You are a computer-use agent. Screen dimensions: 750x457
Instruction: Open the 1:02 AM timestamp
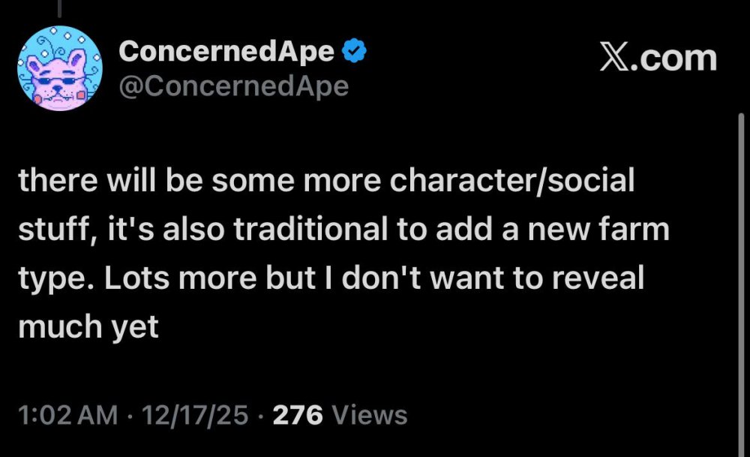click(x=67, y=414)
